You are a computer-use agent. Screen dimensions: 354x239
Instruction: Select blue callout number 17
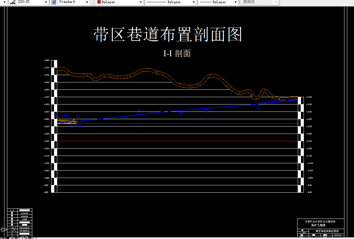pyautogui.click(x=207, y=111)
